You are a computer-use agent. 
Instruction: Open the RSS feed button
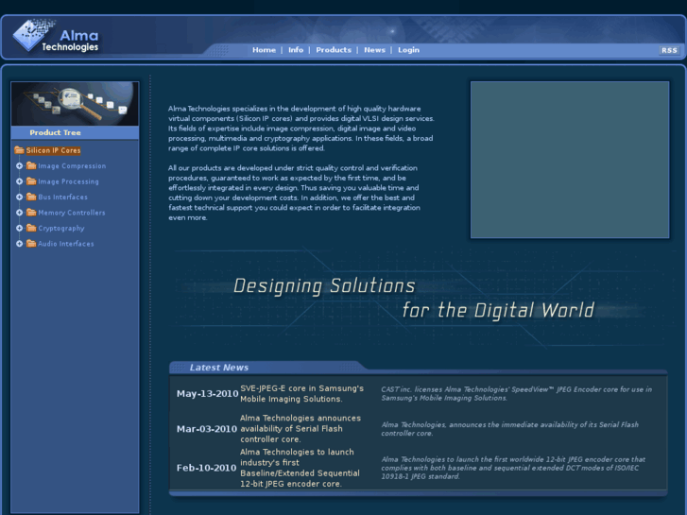tap(669, 50)
